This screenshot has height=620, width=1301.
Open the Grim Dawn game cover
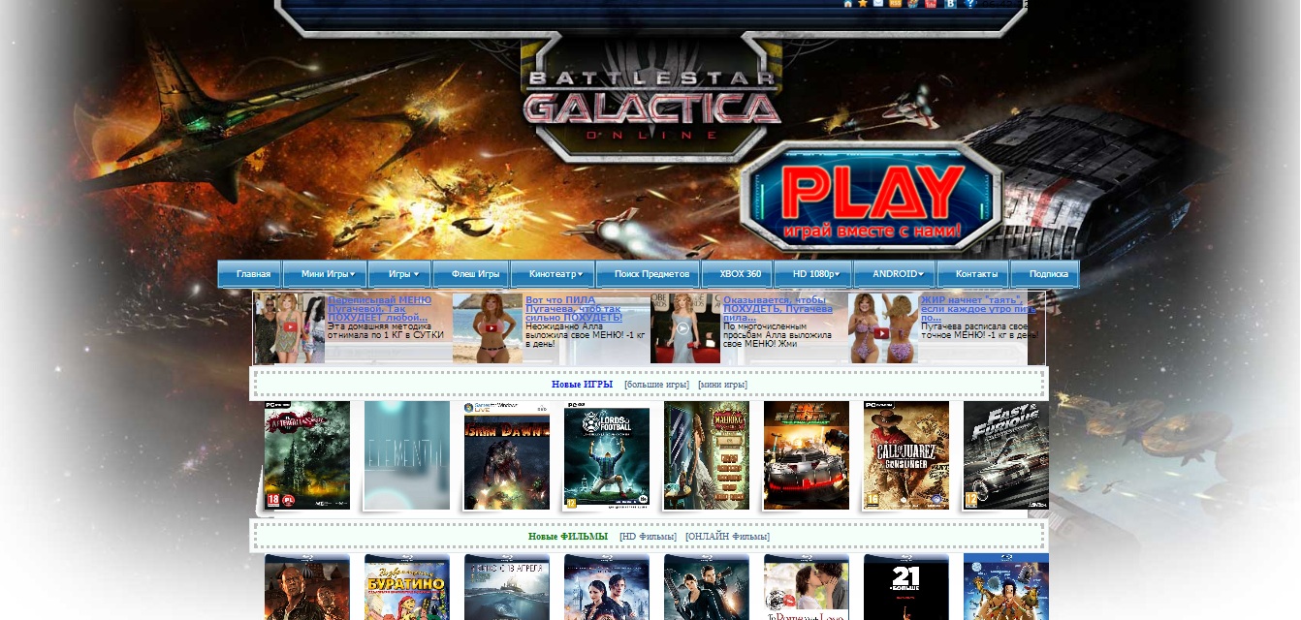tap(507, 455)
